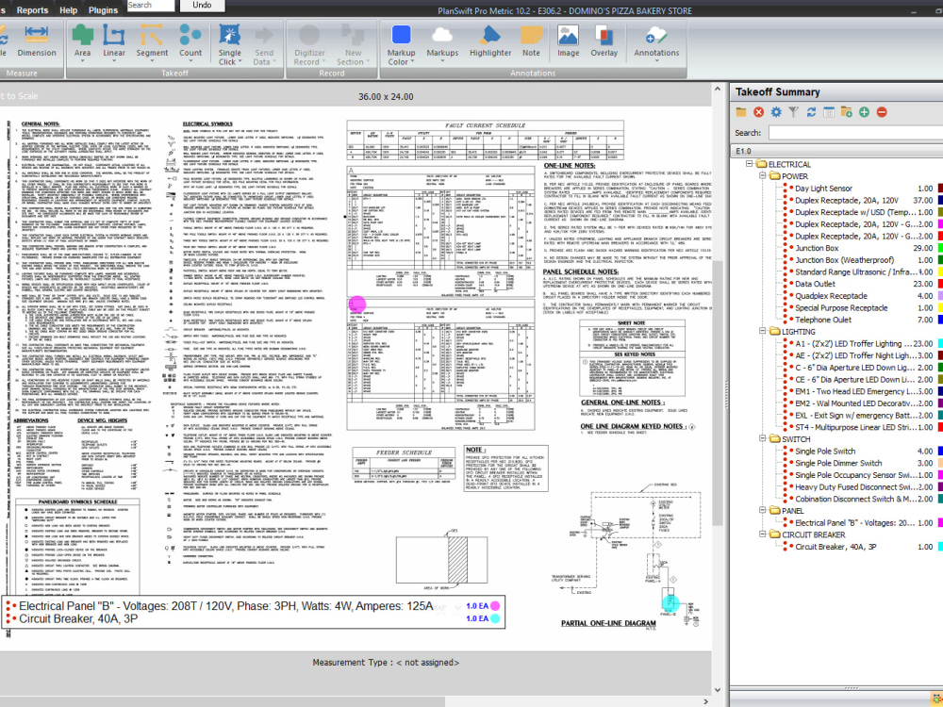Refresh the Takeoff Summary list
This screenshot has width=943, height=707.
click(x=811, y=112)
